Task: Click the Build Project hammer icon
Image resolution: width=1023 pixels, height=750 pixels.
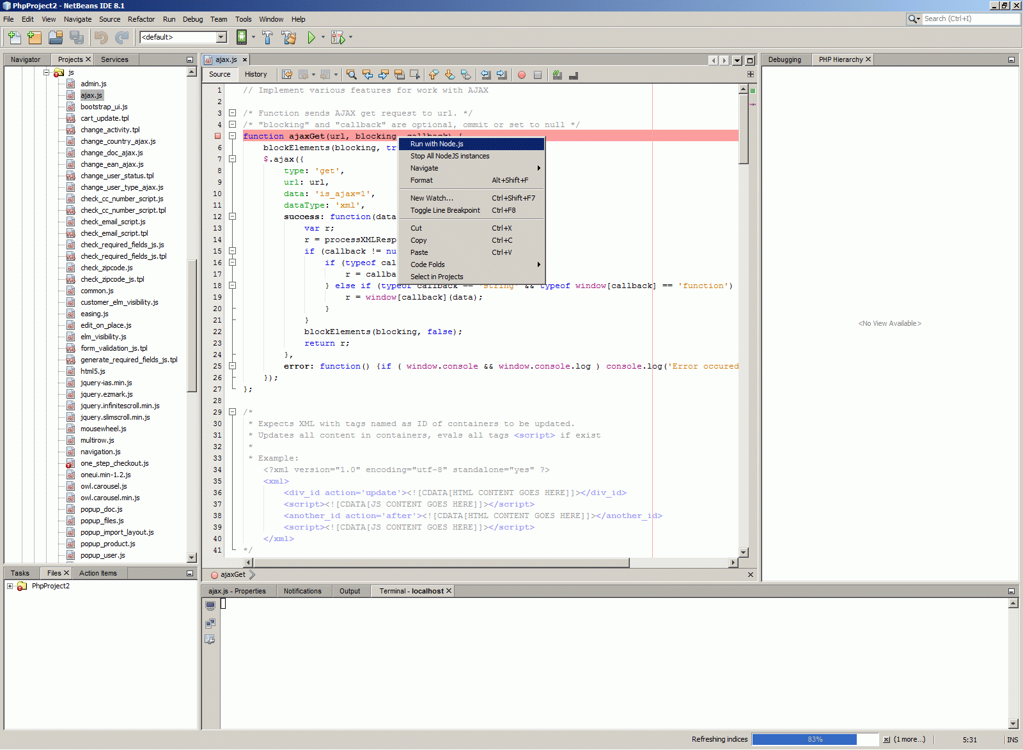Action: point(267,38)
